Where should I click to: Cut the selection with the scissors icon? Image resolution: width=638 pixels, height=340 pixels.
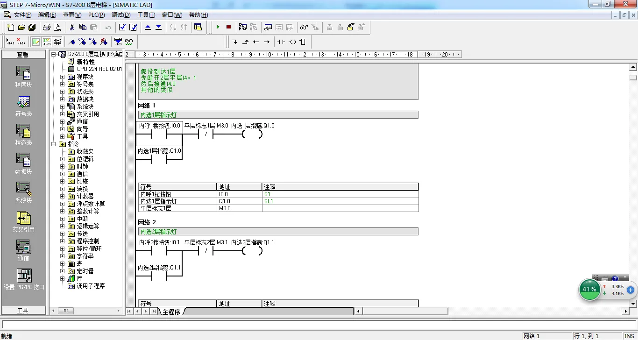72,27
